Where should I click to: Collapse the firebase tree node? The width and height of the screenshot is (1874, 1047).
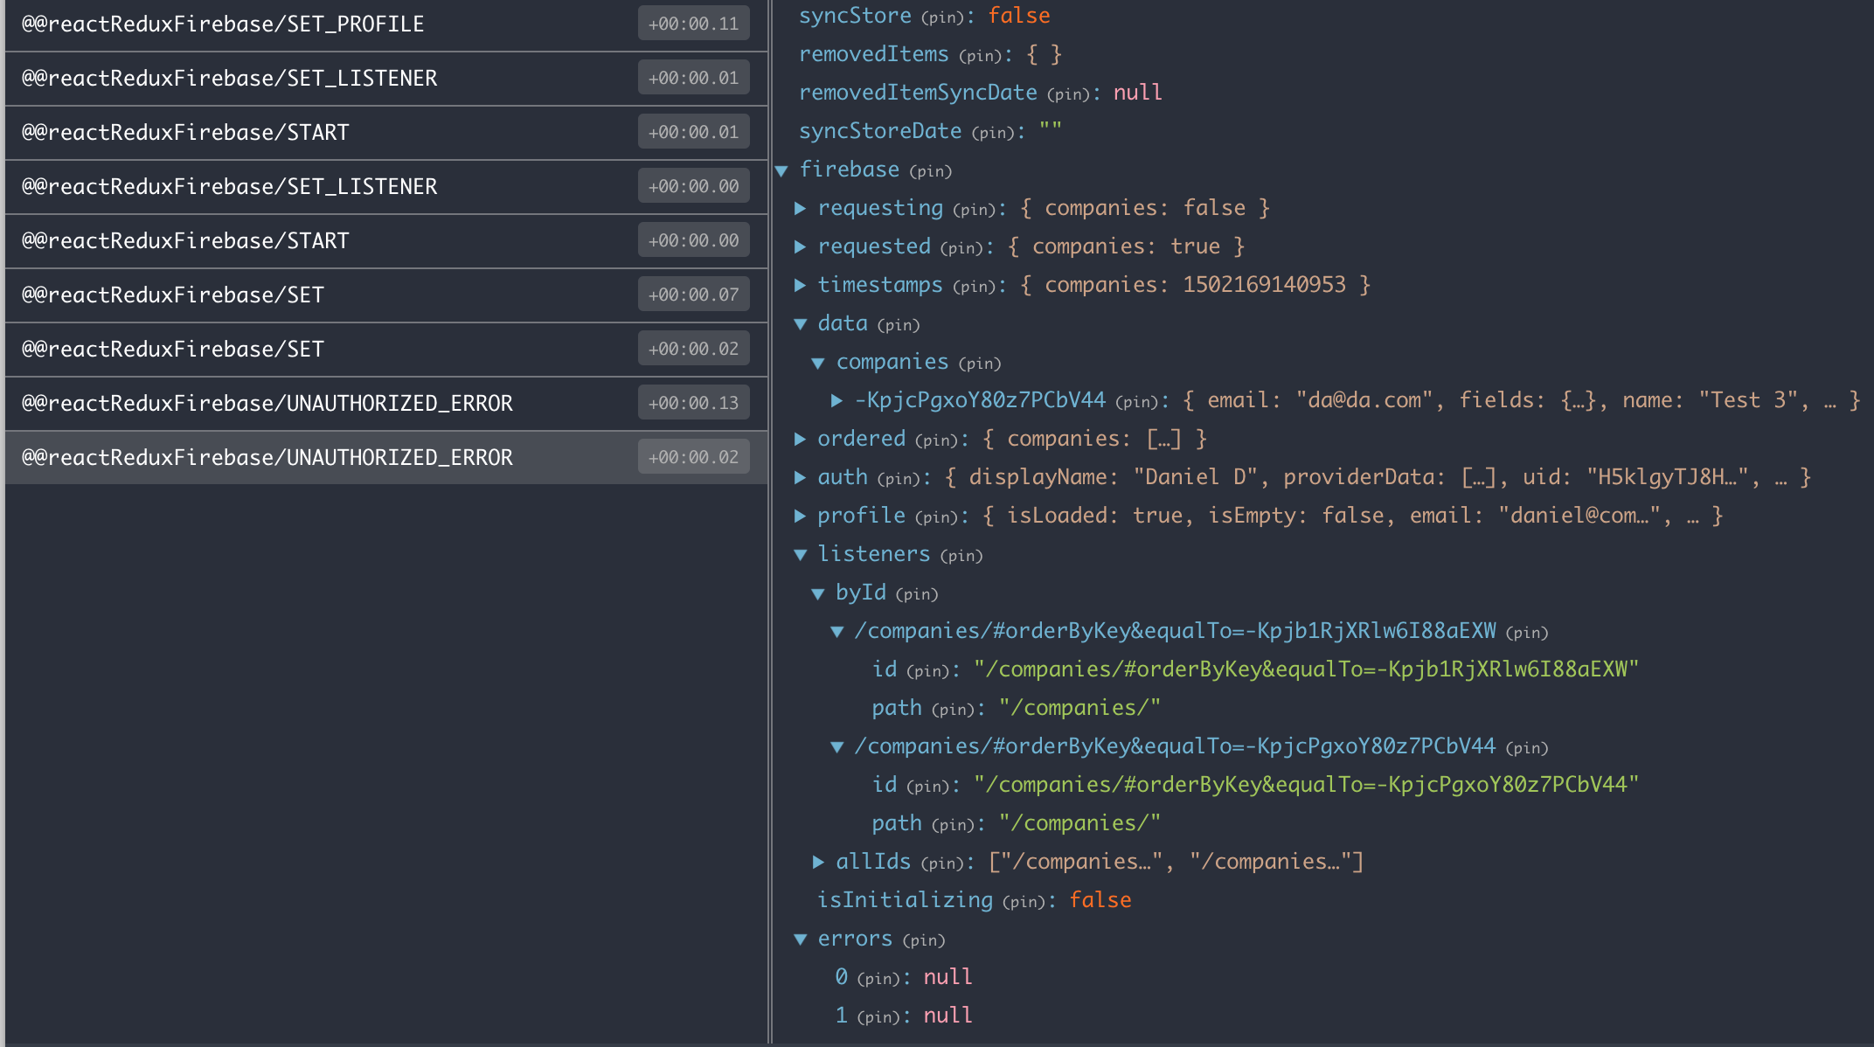pos(782,170)
